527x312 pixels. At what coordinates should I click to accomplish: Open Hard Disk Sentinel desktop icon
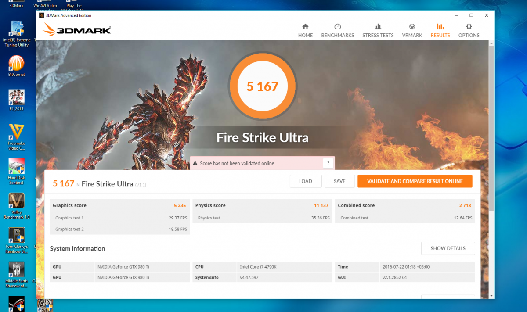point(16,172)
